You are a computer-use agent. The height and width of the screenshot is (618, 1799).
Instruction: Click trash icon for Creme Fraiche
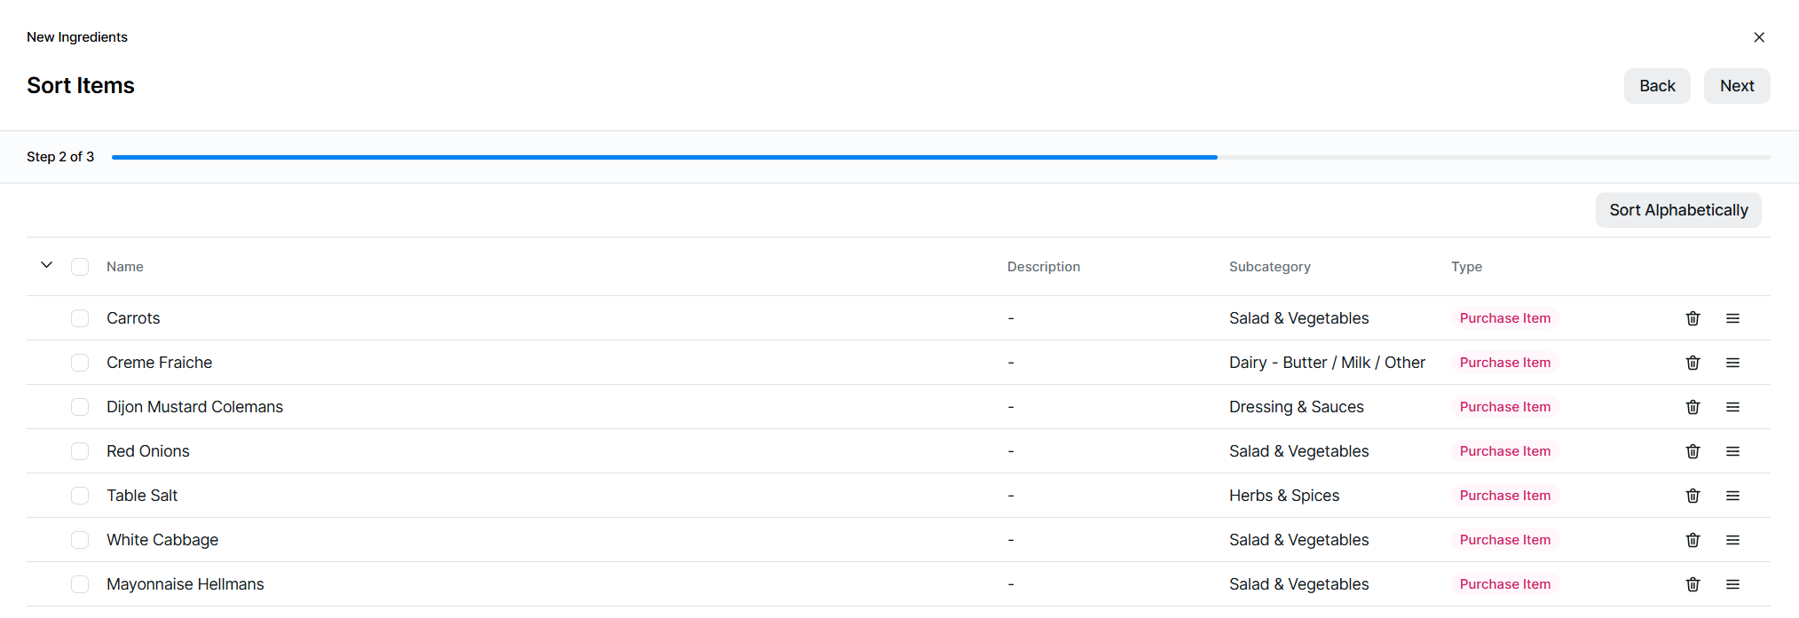click(x=1692, y=363)
